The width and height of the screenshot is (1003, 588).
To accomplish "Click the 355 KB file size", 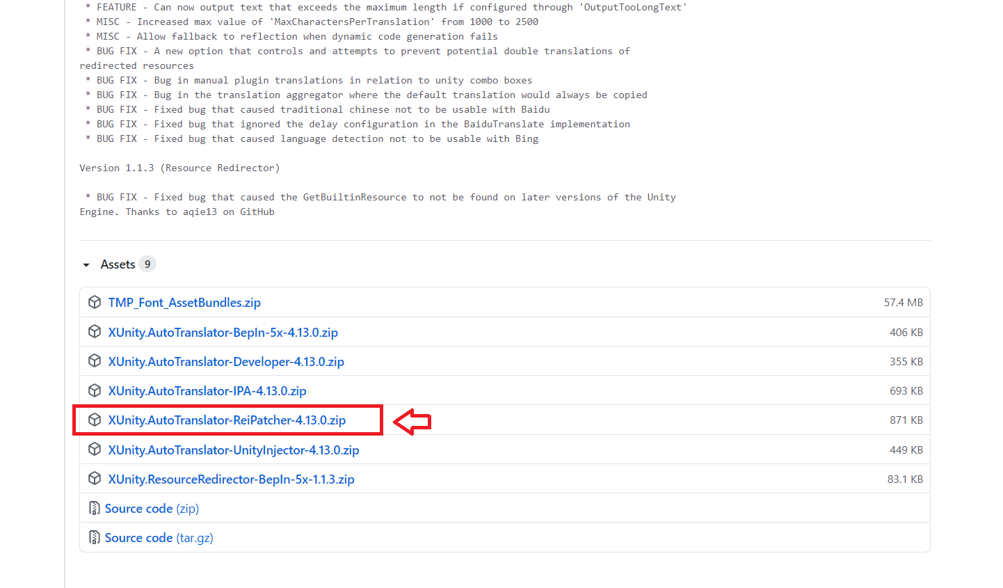I will 906,362.
